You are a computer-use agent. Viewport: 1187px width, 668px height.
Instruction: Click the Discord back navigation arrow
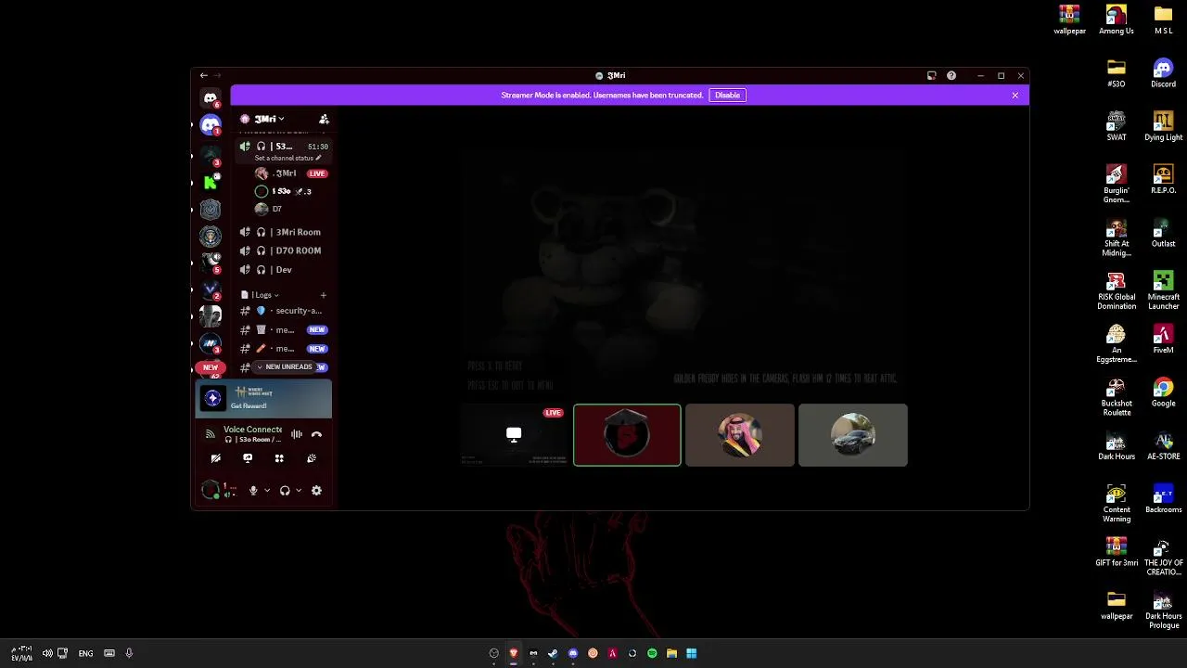pos(204,75)
